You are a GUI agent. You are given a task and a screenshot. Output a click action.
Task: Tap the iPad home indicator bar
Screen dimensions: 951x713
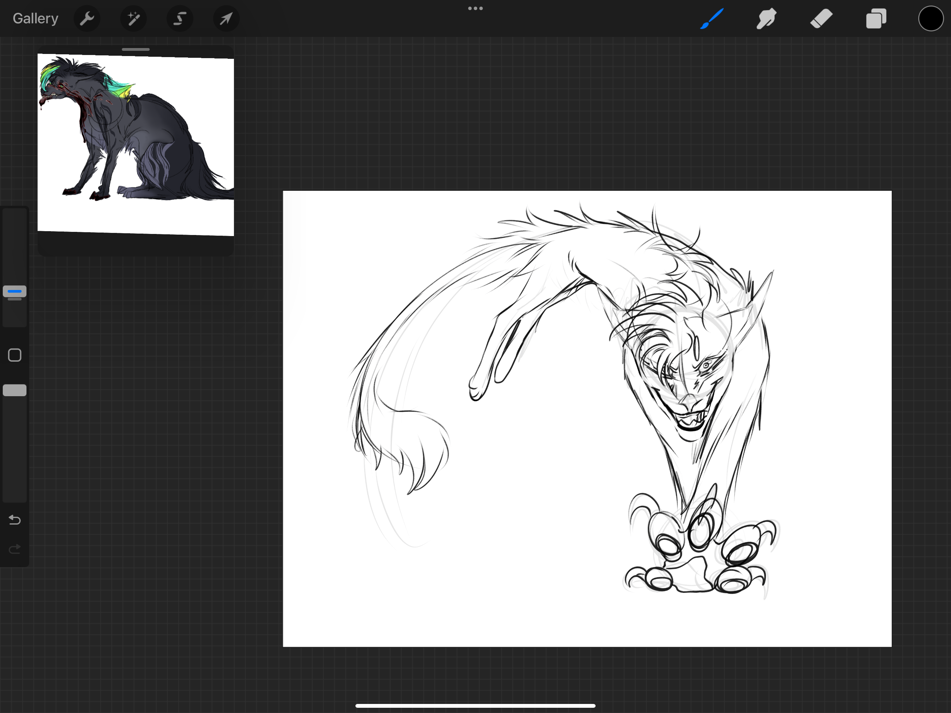475,706
